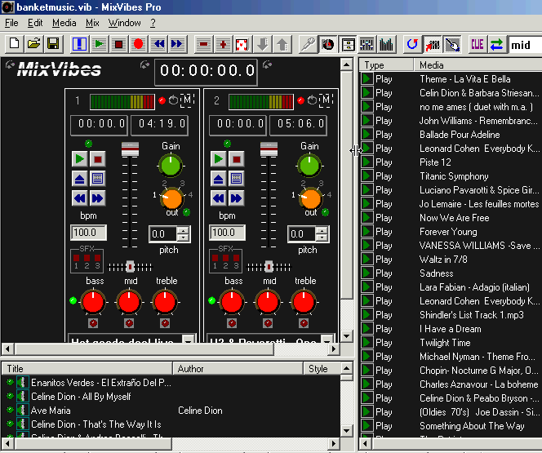Increase pitch with deck 1 up arrow
Screen dimensions: 542x453
(183, 231)
